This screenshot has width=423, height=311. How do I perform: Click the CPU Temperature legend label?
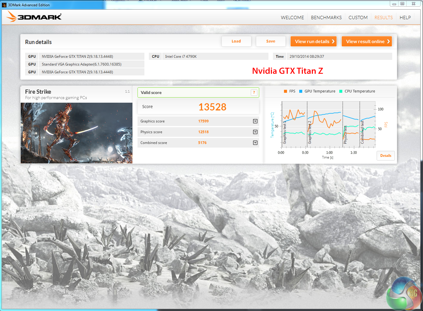click(360, 91)
